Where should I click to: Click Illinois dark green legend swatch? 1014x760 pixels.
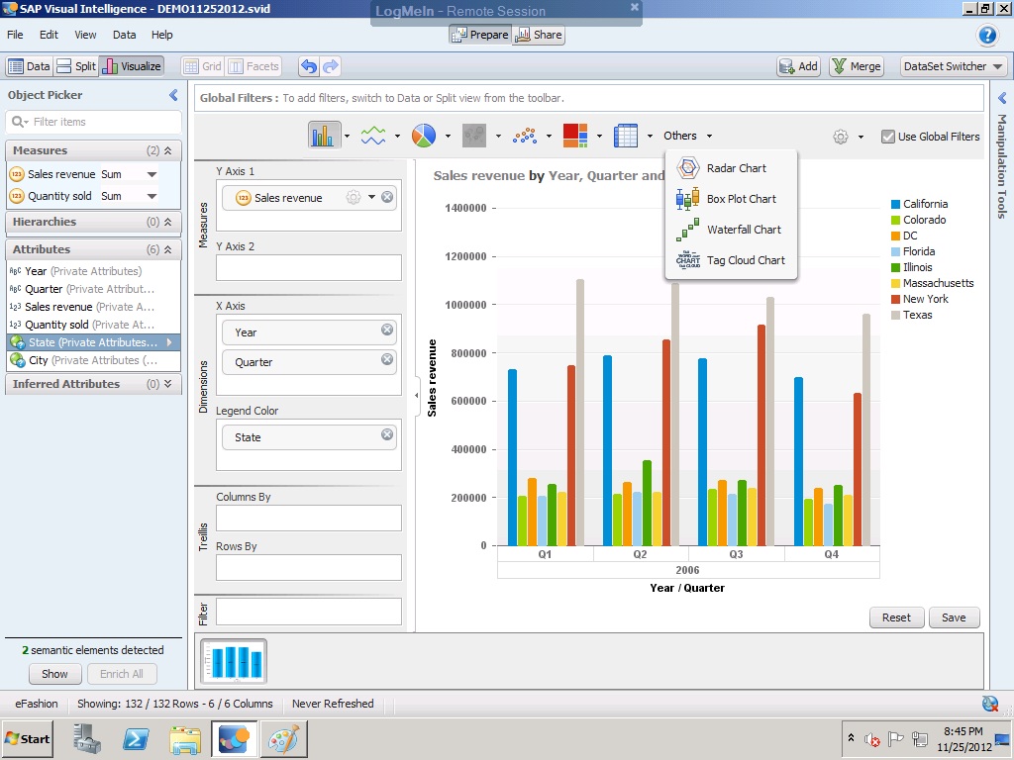coord(895,267)
